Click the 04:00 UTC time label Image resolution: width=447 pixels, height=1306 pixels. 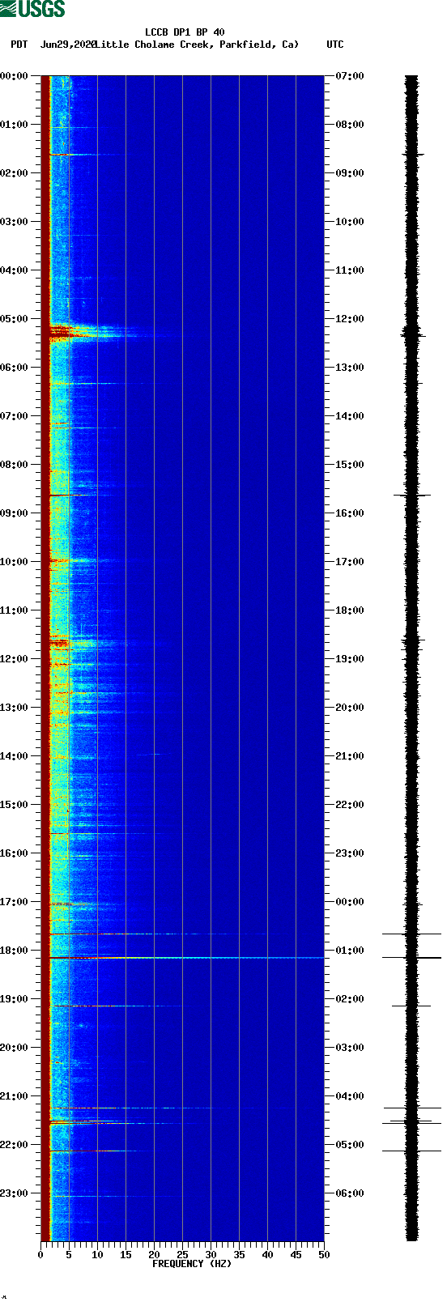[x=350, y=1096]
